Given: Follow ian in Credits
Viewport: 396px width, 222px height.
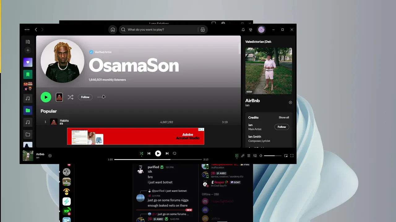Looking at the screenshot, I should point(282,127).
